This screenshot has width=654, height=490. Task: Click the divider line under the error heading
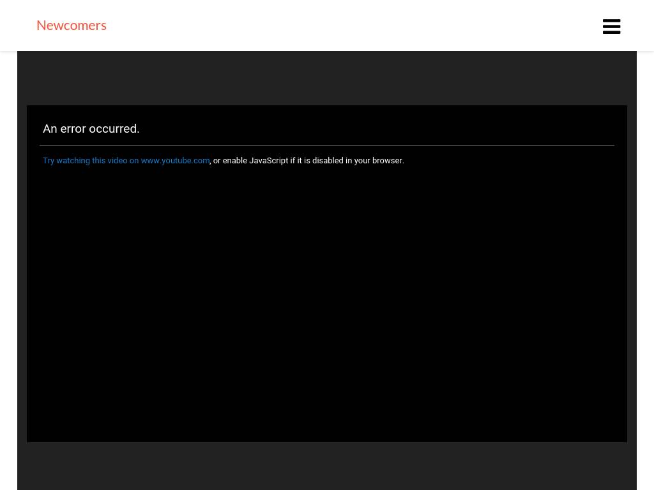pos(327,145)
